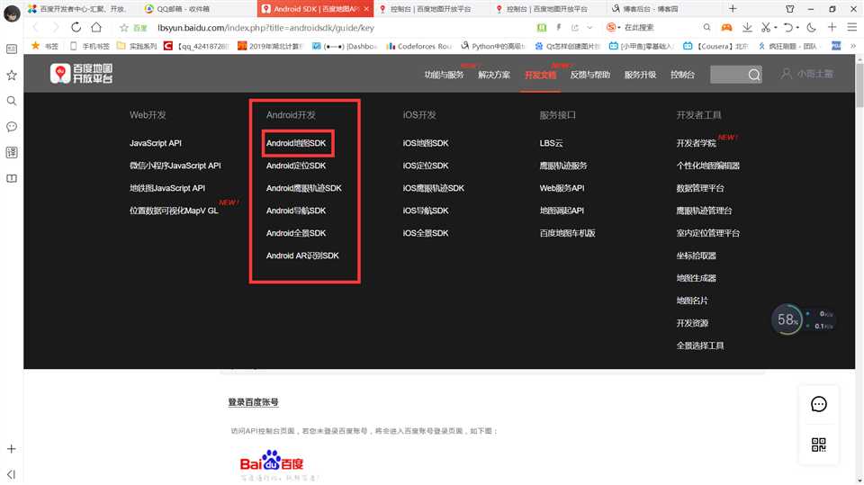This screenshot has height=485, width=864.
Task: Open sidebar reading book icon
Action: click(12, 178)
